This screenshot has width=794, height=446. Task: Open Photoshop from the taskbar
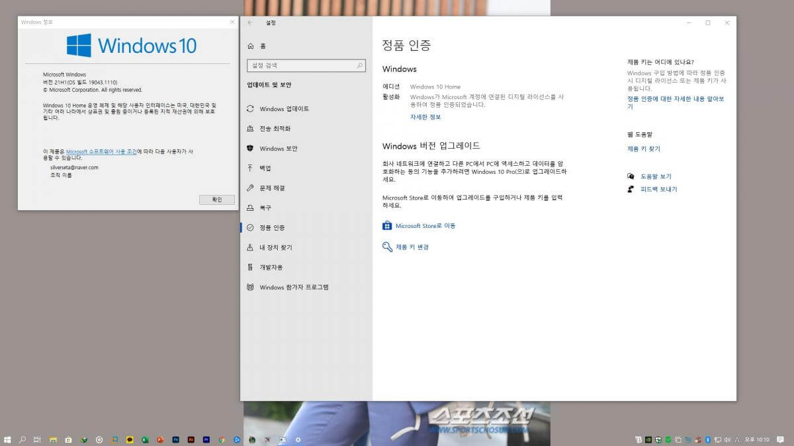176,439
